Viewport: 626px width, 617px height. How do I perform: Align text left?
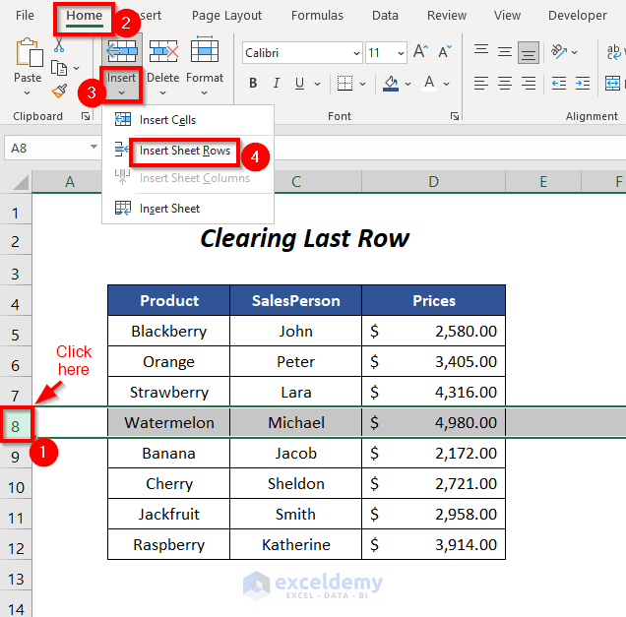(481, 83)
